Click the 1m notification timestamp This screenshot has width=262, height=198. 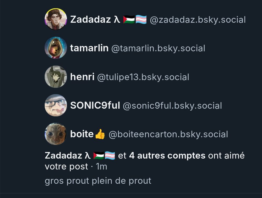click(101, 167)
